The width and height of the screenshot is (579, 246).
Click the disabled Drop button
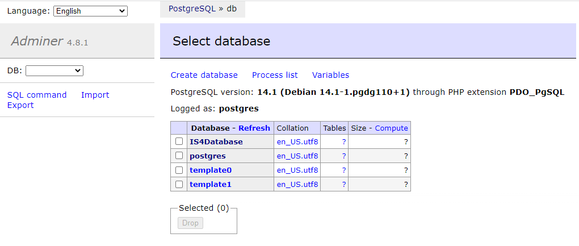[190, 223]
